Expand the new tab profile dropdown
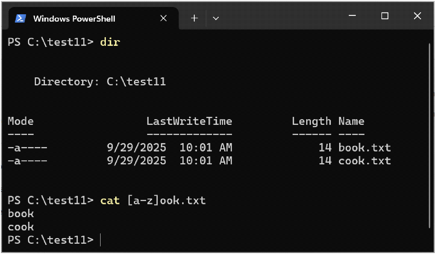 pyautogui.click(x=216, y=18)
